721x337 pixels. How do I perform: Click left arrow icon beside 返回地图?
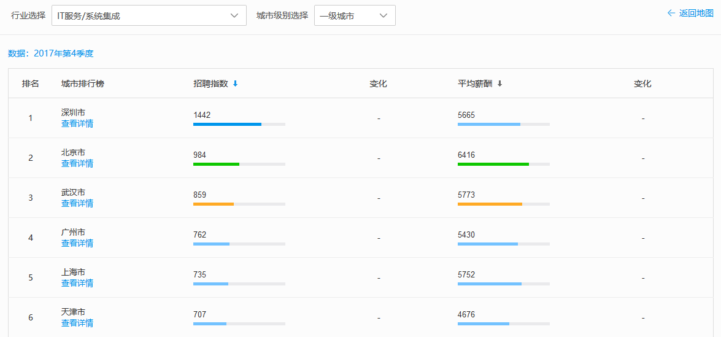tap(671, 14)
